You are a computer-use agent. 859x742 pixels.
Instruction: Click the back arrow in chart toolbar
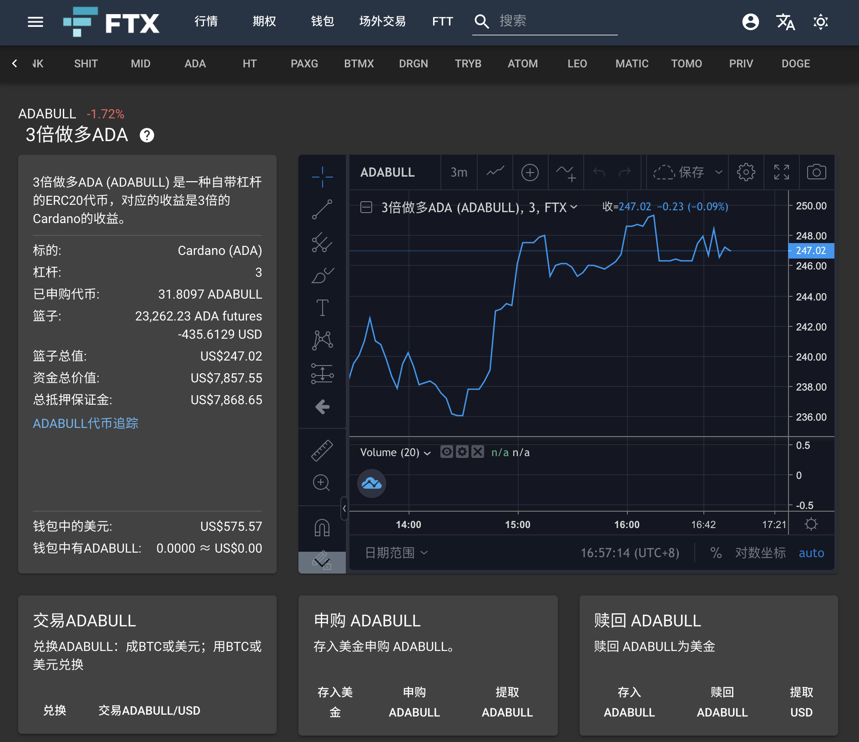(322, 407)
